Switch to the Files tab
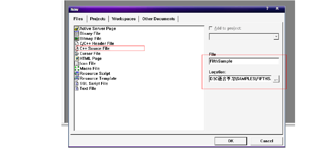 coord(78,19)
